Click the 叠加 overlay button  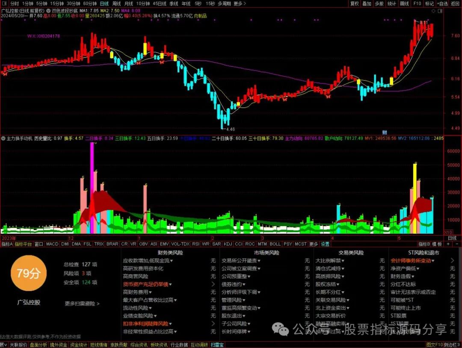[367, 3]
